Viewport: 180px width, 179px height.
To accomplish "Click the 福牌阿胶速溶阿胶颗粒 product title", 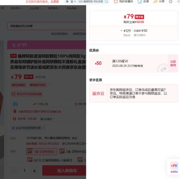I will [x=48, y=62].
